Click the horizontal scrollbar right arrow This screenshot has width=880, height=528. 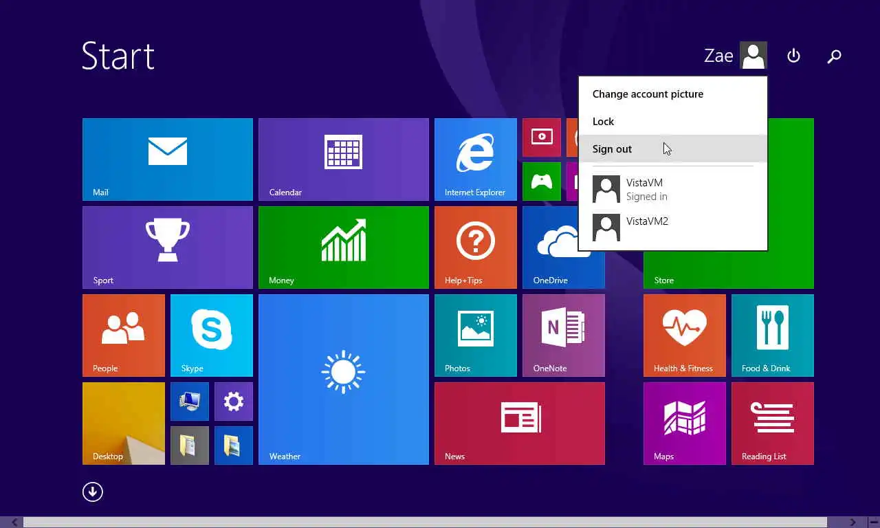click(852, 522)
